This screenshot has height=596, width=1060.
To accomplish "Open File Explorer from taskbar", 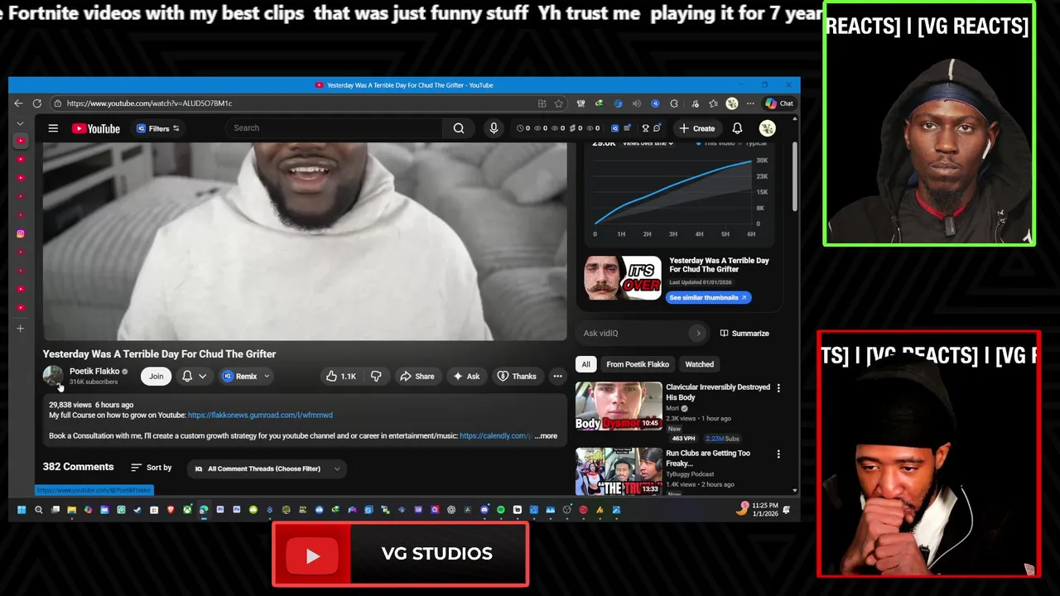I will 71,510.
